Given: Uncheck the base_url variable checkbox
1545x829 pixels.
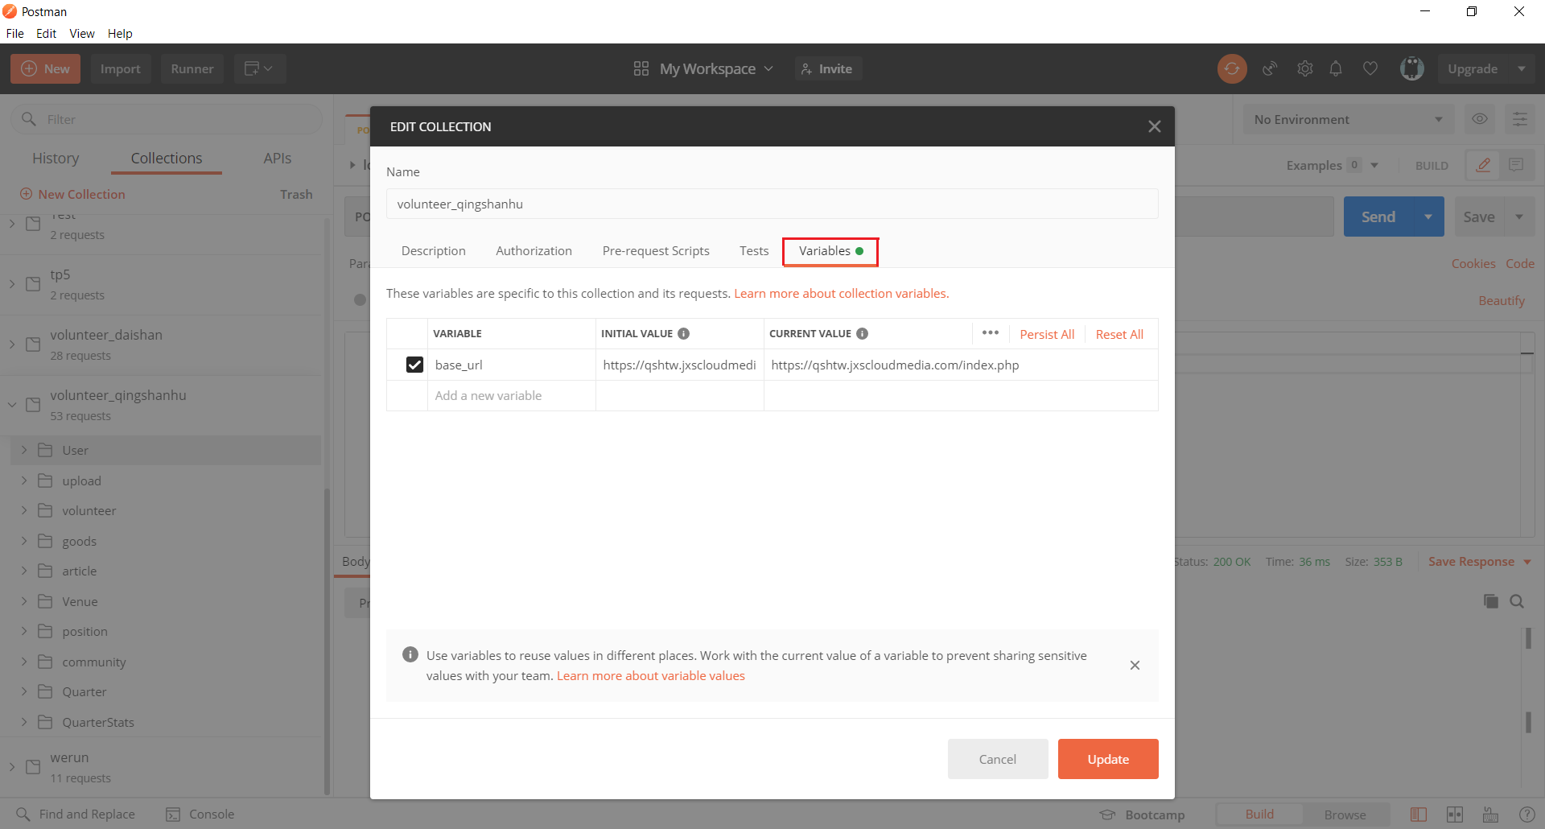Looking at the screenshot, I should (x=414, y=365).
